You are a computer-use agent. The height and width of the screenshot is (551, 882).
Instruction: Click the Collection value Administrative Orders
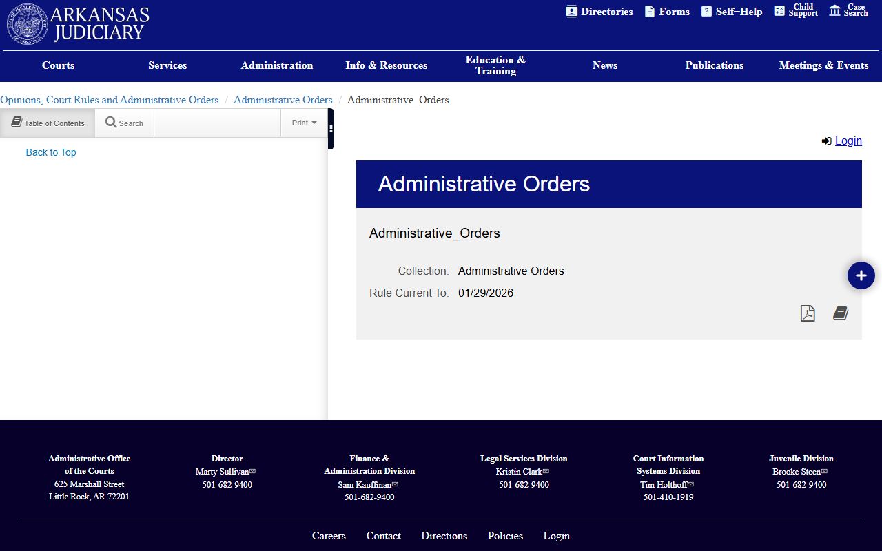click(511, 271)
